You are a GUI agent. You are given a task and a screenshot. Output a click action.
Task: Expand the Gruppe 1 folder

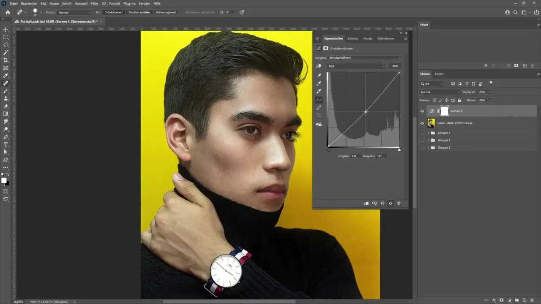tap(428, 140)
